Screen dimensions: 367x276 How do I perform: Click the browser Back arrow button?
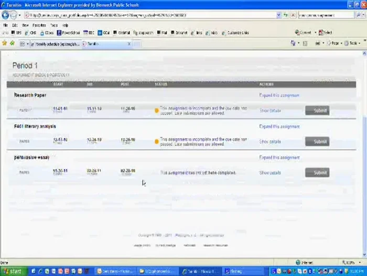(6, 15)
